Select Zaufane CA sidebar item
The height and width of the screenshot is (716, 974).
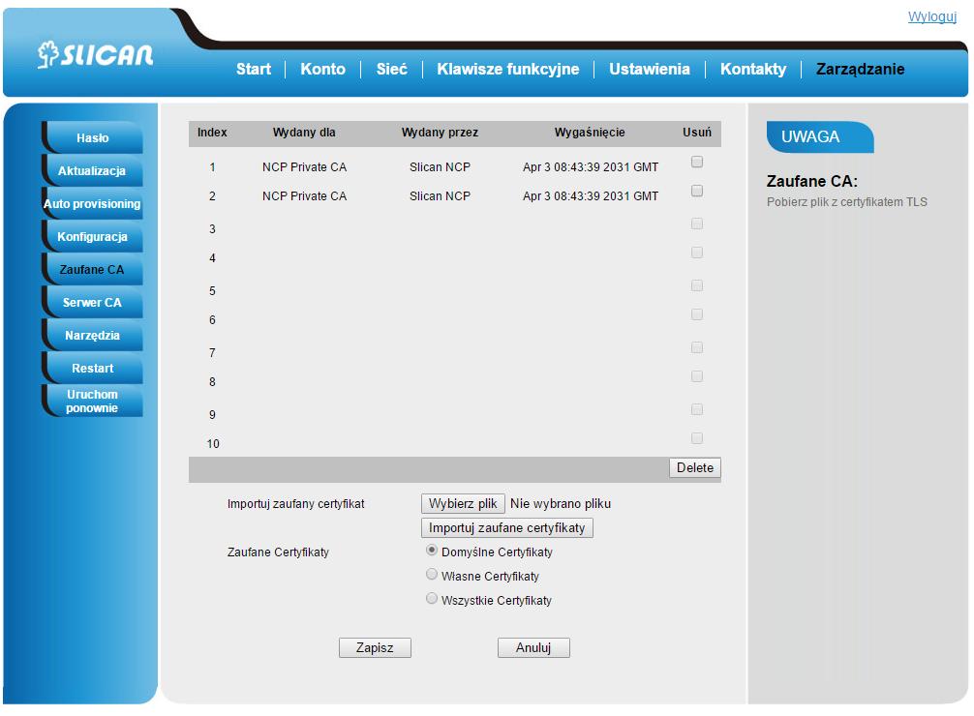coord(93,270)
